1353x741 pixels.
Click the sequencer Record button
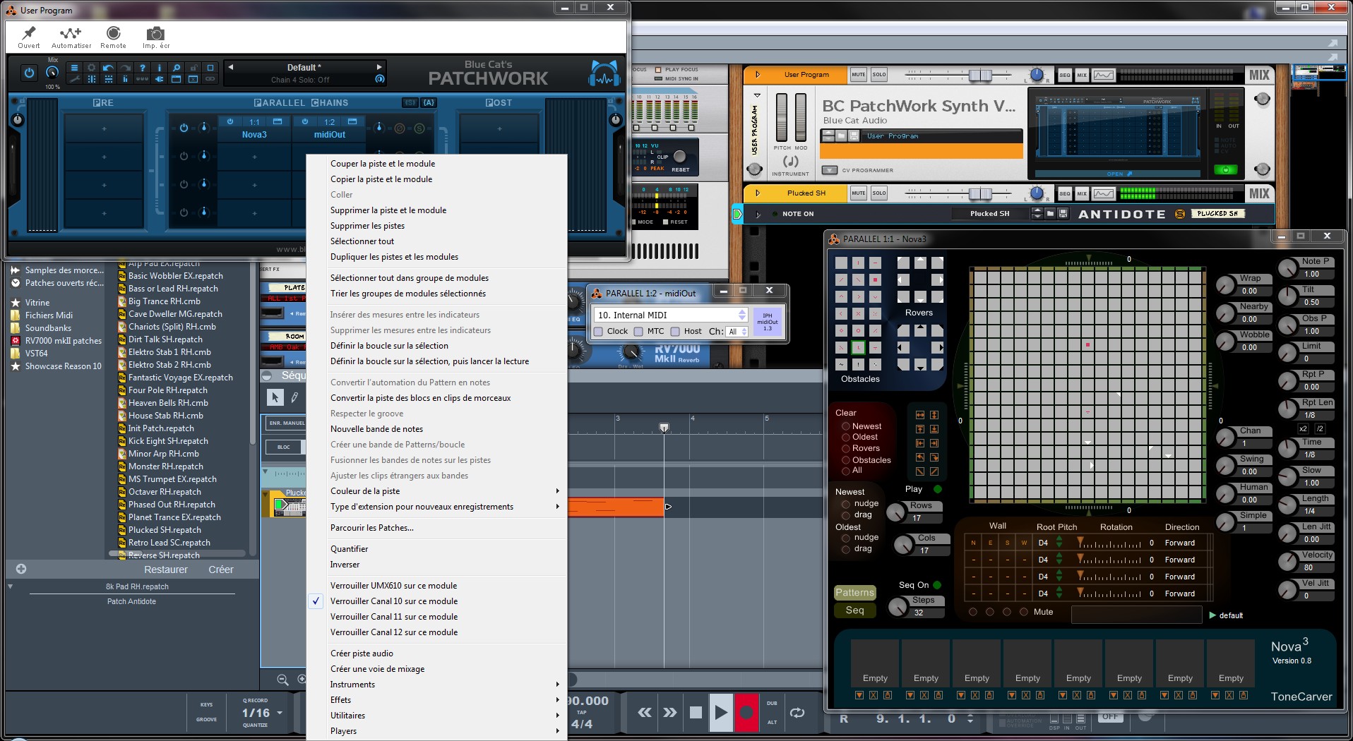point(746,712)
